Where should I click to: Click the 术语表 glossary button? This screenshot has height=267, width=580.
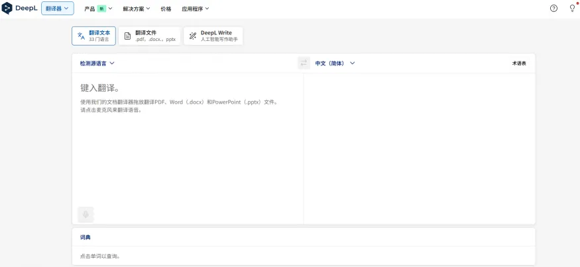pos(519,63)
